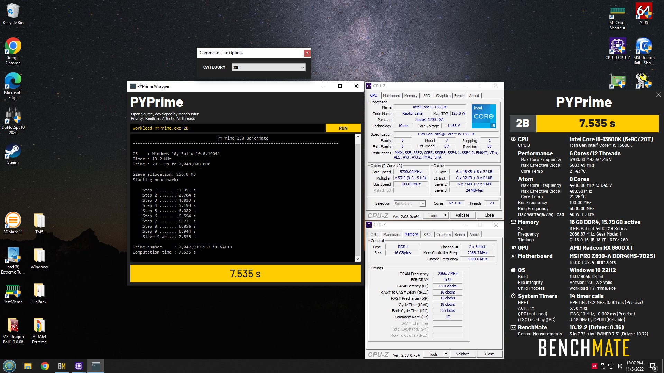
Task: Click the taskbar clock showing 12:07 PM
Action: click(635, 366)
